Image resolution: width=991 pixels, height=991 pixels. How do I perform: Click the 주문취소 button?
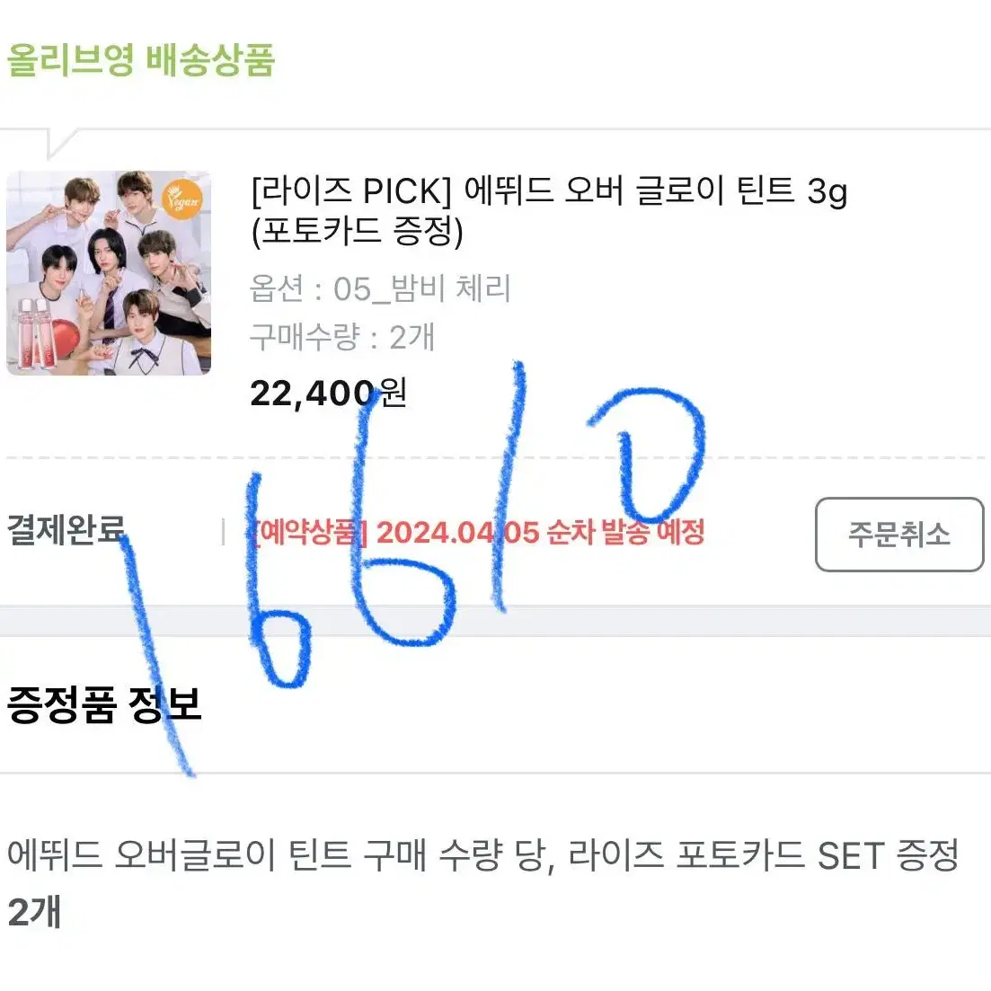pyautogui.click(x=899, y=535)
